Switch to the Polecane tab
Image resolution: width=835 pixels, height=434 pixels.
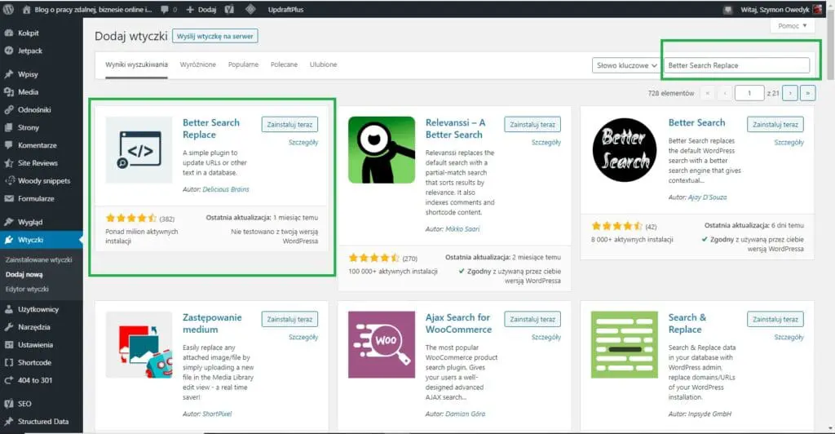[284, 65]
